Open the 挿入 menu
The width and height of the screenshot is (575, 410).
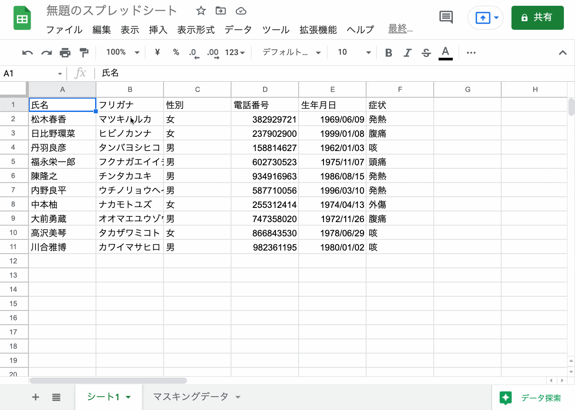click(158, 30)
